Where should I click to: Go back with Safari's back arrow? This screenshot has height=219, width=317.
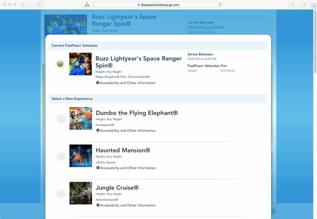point(23,5)
